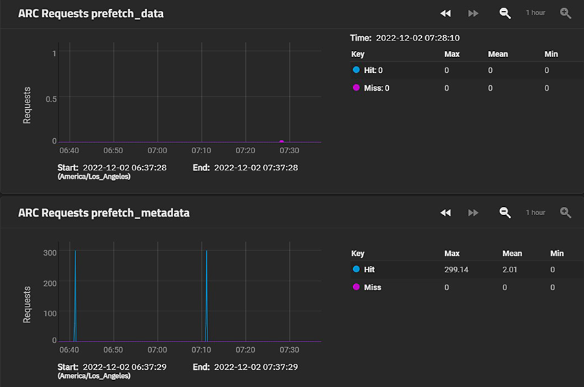Click the 1 hour label on prefetch_metadata
The width and height of the screenshot is (584, 387).
pos(535,212)
